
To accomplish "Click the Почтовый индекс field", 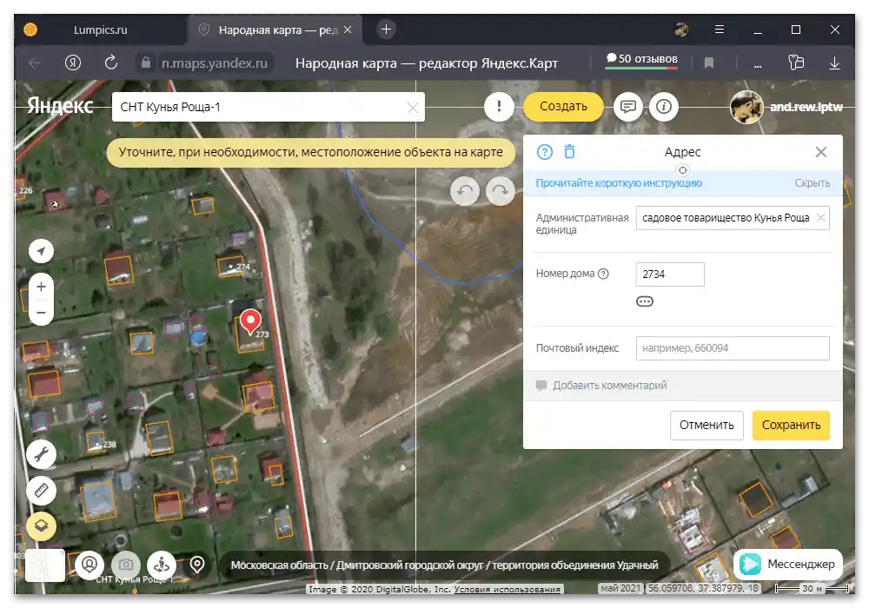I will coord(733,348).
